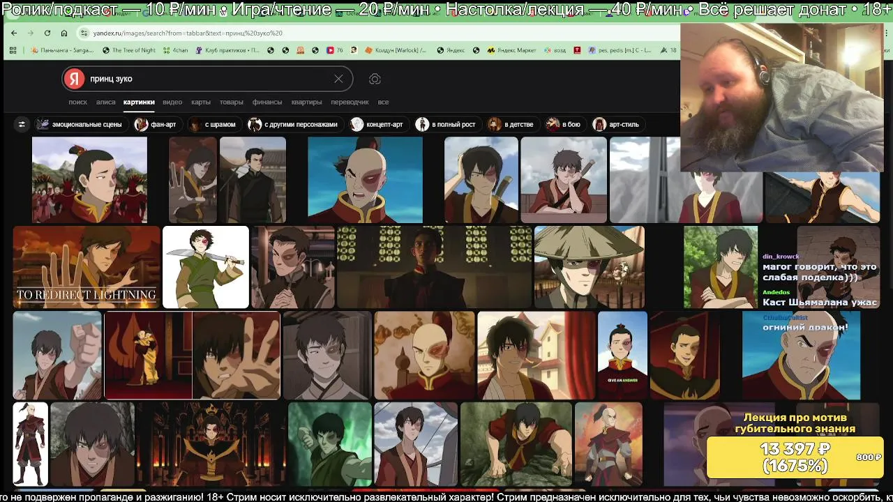
Task: Open the Zuko outstretched hand red background image
Action: tap(237, 356)
